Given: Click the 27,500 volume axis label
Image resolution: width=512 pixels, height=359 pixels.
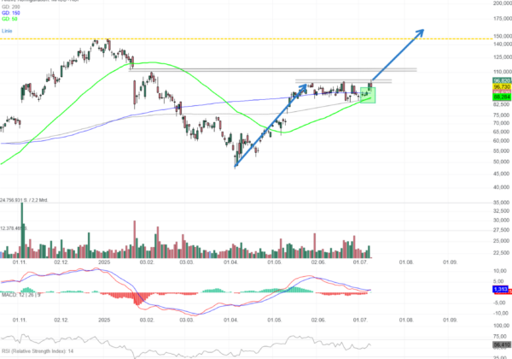Looking at the screenshot, I should [503, 230].
